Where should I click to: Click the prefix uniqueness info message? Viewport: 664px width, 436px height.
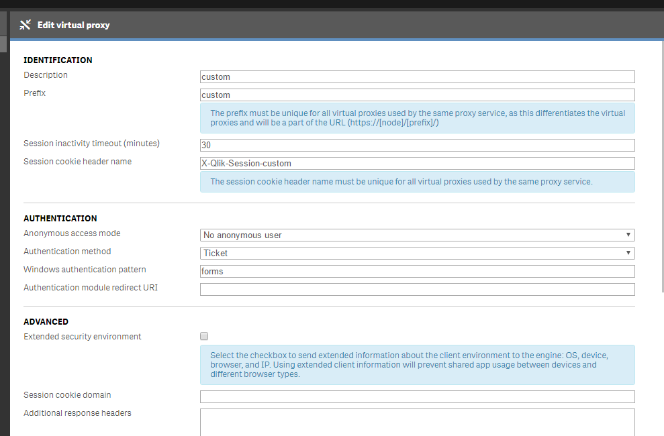click(417, 118)
